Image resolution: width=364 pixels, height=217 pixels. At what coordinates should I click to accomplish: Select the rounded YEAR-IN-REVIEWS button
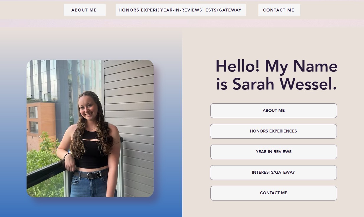tap(273, 152)
